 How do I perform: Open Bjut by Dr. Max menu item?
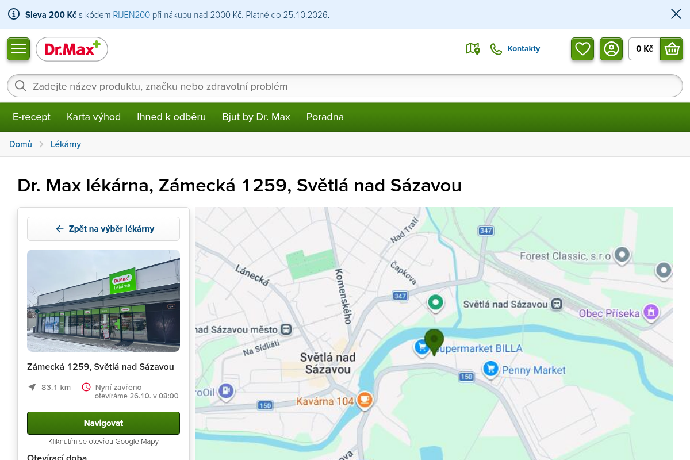[x=256, y=117]
